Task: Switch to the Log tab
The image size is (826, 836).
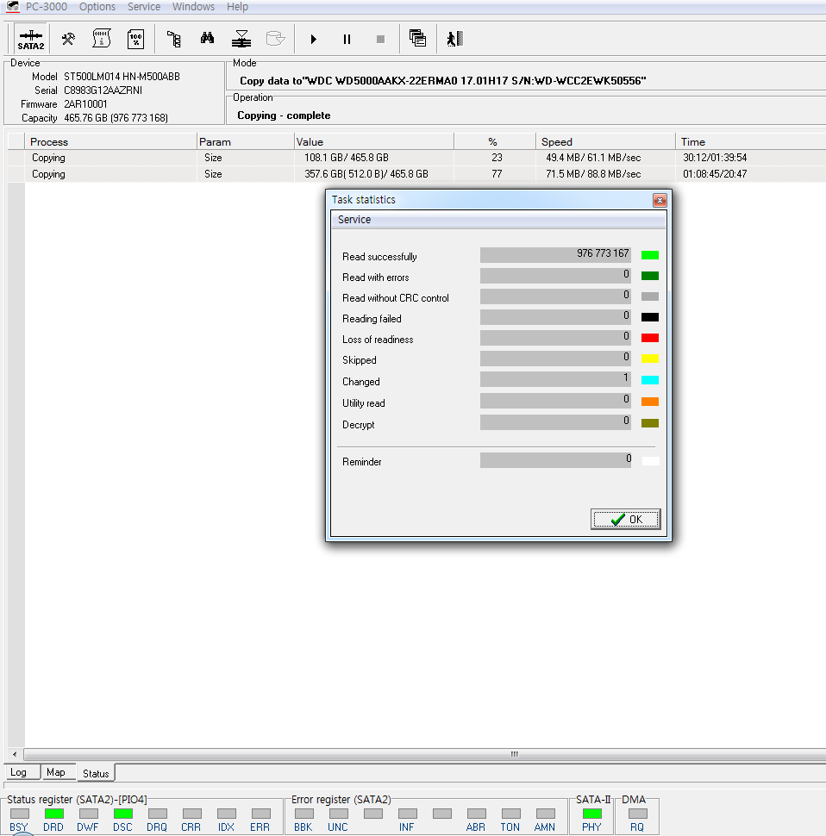Action: click(18, 773)
